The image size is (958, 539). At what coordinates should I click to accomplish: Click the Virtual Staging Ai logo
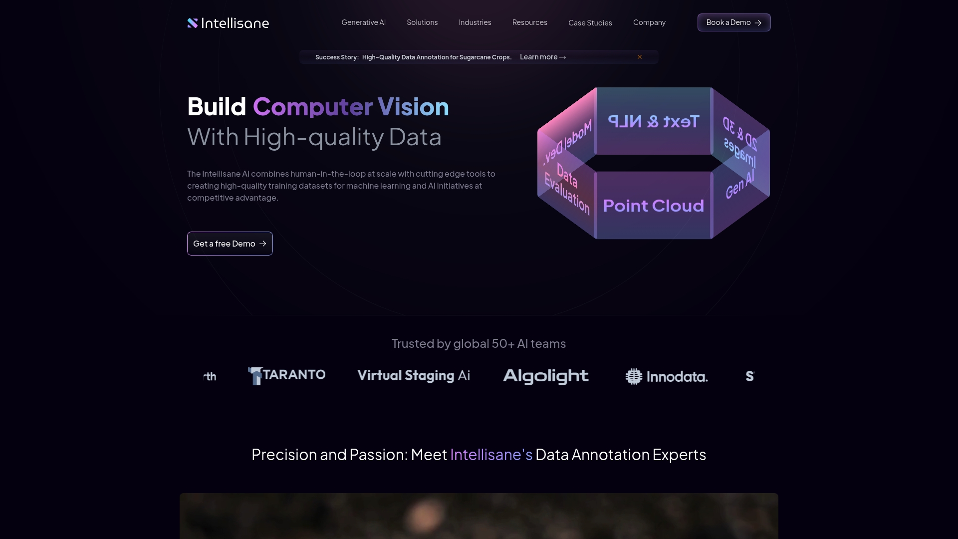[414, 376]
